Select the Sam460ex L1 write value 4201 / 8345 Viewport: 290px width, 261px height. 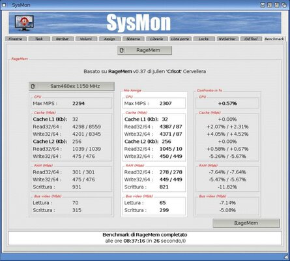87,134
